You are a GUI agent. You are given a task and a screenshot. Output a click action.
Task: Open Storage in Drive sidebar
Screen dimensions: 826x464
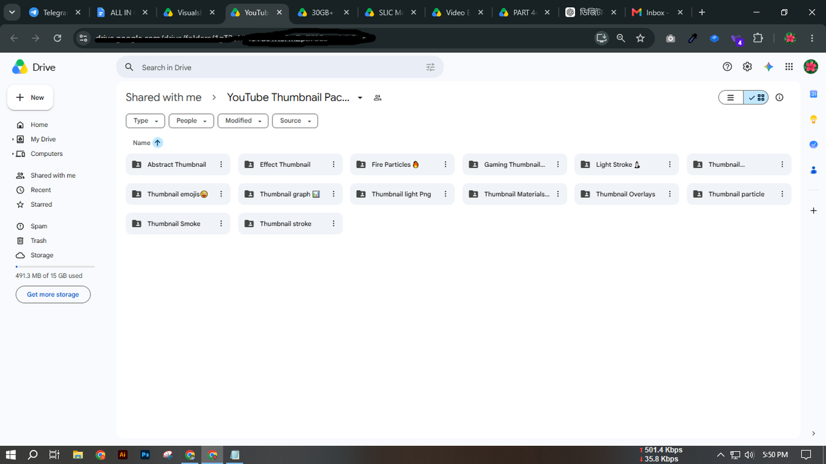pos(42,255)
